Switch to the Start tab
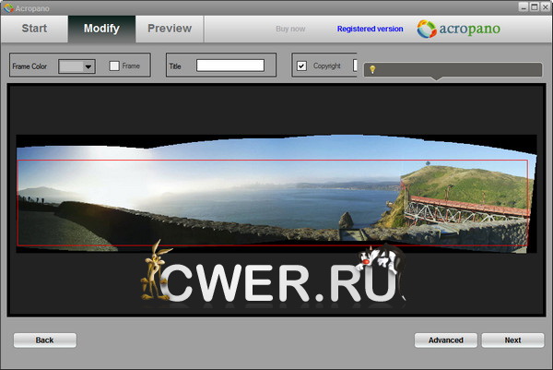Screen dimensions: 553x370 point(34,29)
